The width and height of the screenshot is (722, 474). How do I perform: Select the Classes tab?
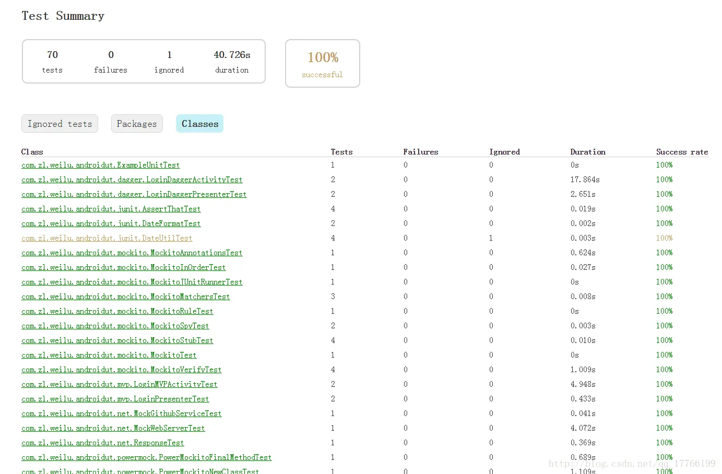pos(200,124)
